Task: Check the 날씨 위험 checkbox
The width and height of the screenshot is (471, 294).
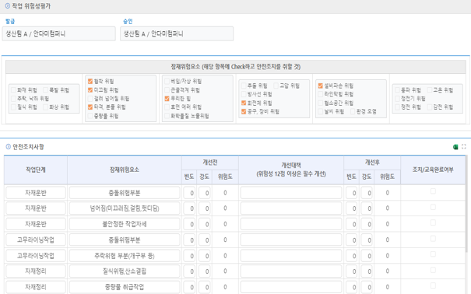Action: (321, 111)
